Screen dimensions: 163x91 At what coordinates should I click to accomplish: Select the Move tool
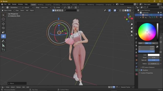[3, 24]
